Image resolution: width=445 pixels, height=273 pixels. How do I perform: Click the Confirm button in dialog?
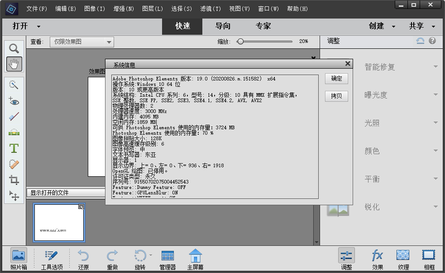click(x=336, y=79)
